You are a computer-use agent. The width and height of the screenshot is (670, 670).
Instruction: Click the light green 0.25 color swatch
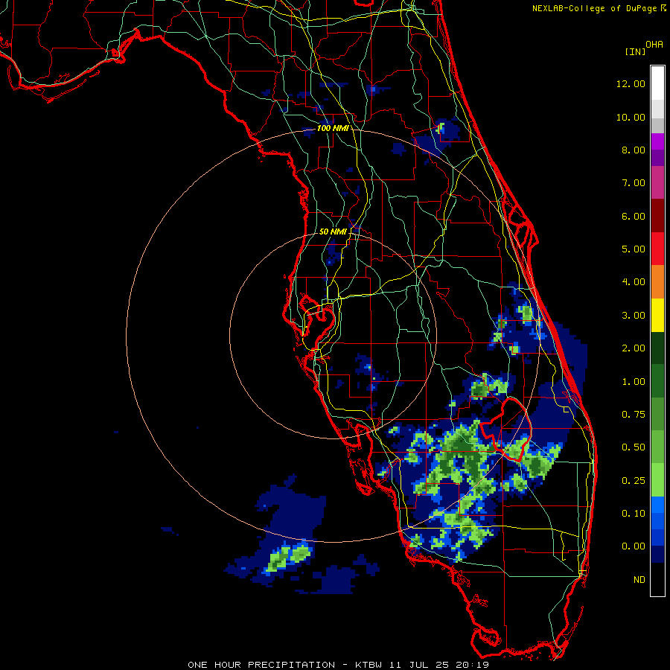pyautogui.click(x=657, y=480)
